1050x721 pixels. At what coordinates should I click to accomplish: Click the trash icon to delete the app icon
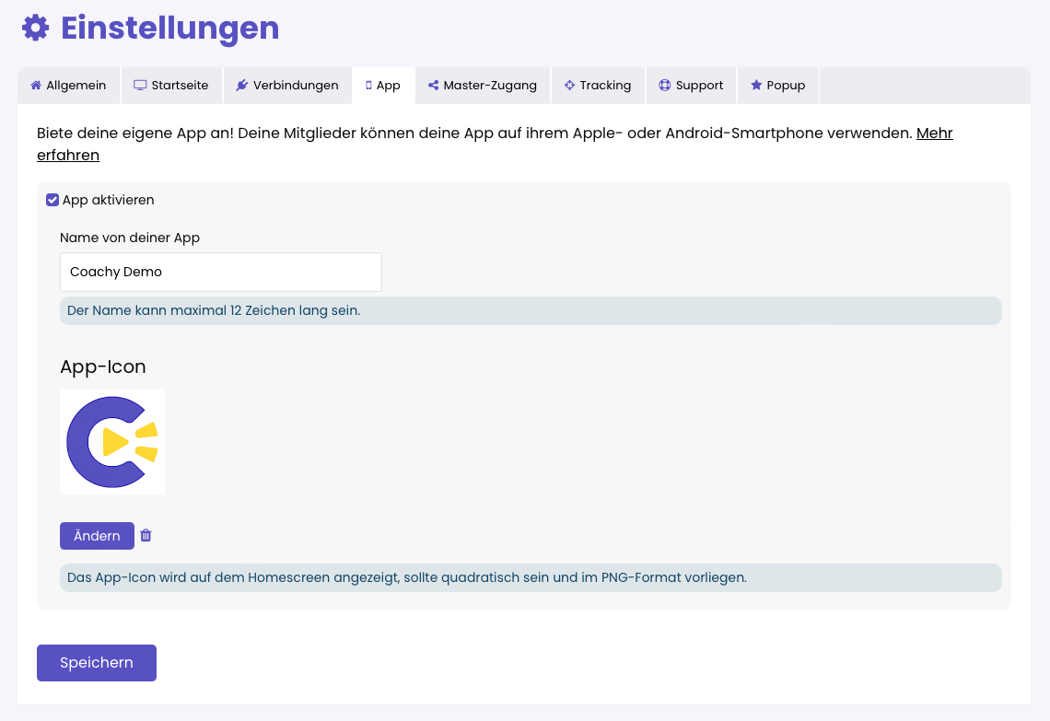point(146,536)
